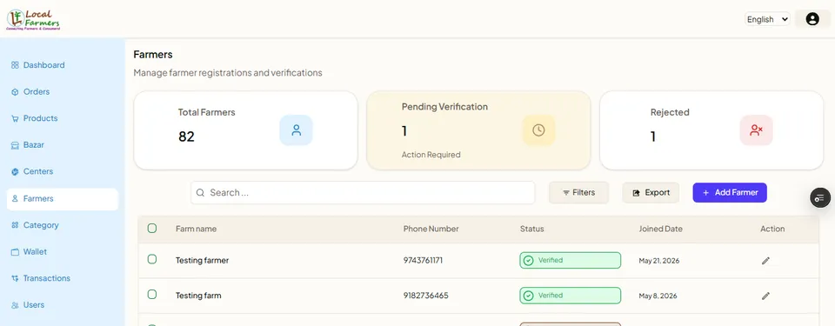Click the Joined Date column header
This screenshot has height=326, width=835.
pyautogui.click(x=660, y=229)
